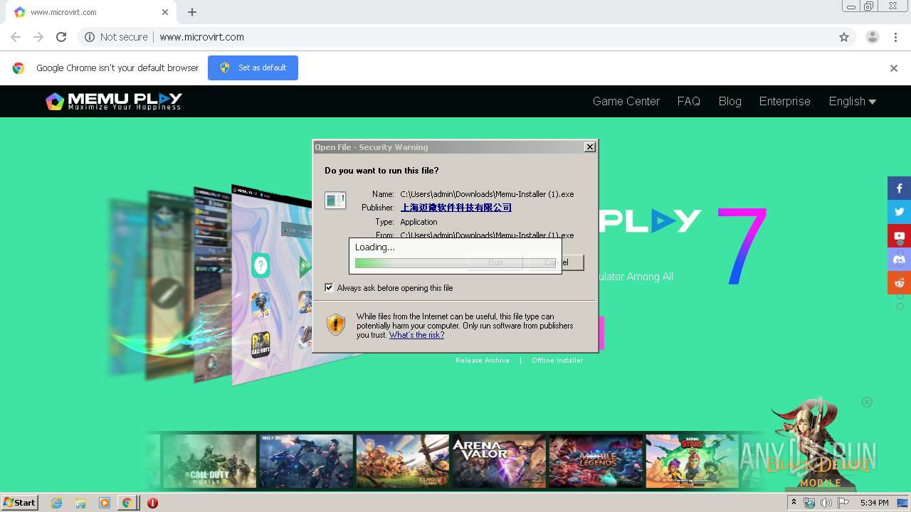911x512 pixels.
Task: Open the Free Fire game thumbnail
Action: [306, 461]
